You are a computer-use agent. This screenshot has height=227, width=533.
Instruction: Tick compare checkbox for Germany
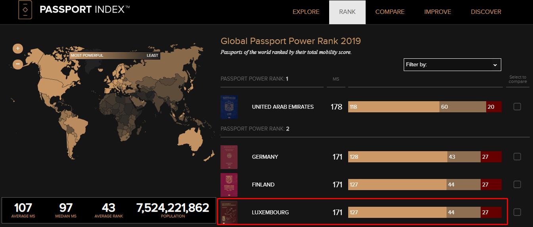click(x=517, y=156)
